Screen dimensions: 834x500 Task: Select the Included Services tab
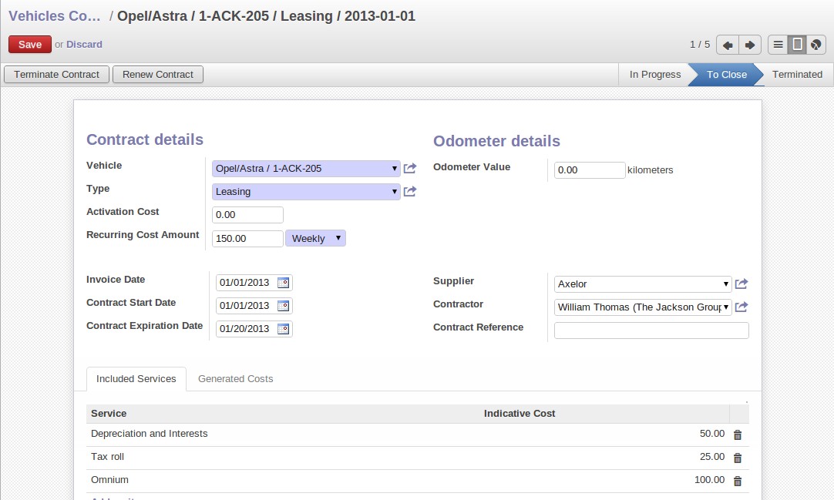tap(136, 379)
